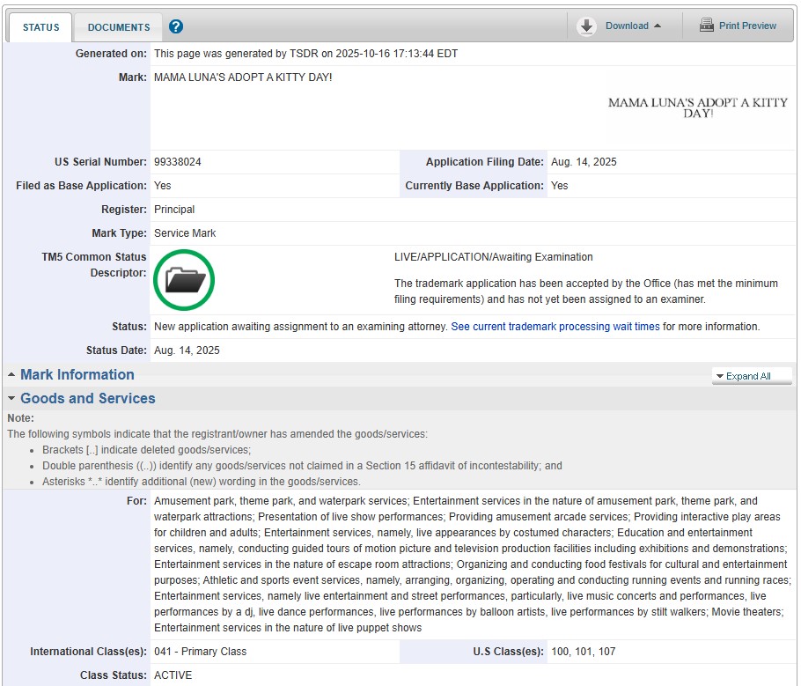Click the LIVE/APPLICATION/Awaiting Examination status text
The width and height of the screenshot is (801, 686).
tap(493, 257)
